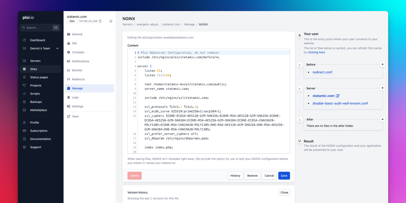Click the History button
The width and height of the screenshot is (406, 203).
[x=235, y=176]
